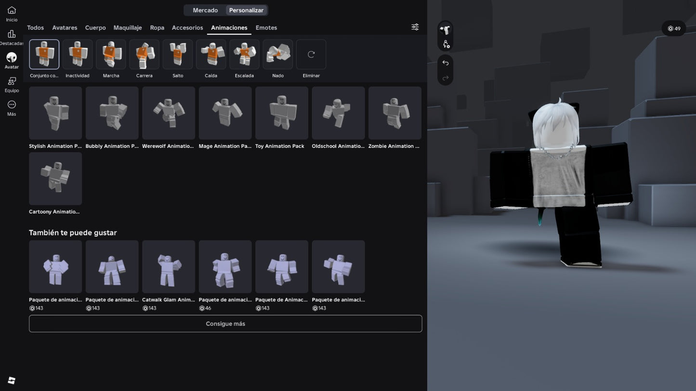Redo the avatar change
The image size is (696, 391).
(x=445, y=78)
